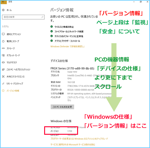Image resolution: width=150 pixels, height=148 pixels.
Task: Click the Windows の仕様 heading
Action: 61,121
